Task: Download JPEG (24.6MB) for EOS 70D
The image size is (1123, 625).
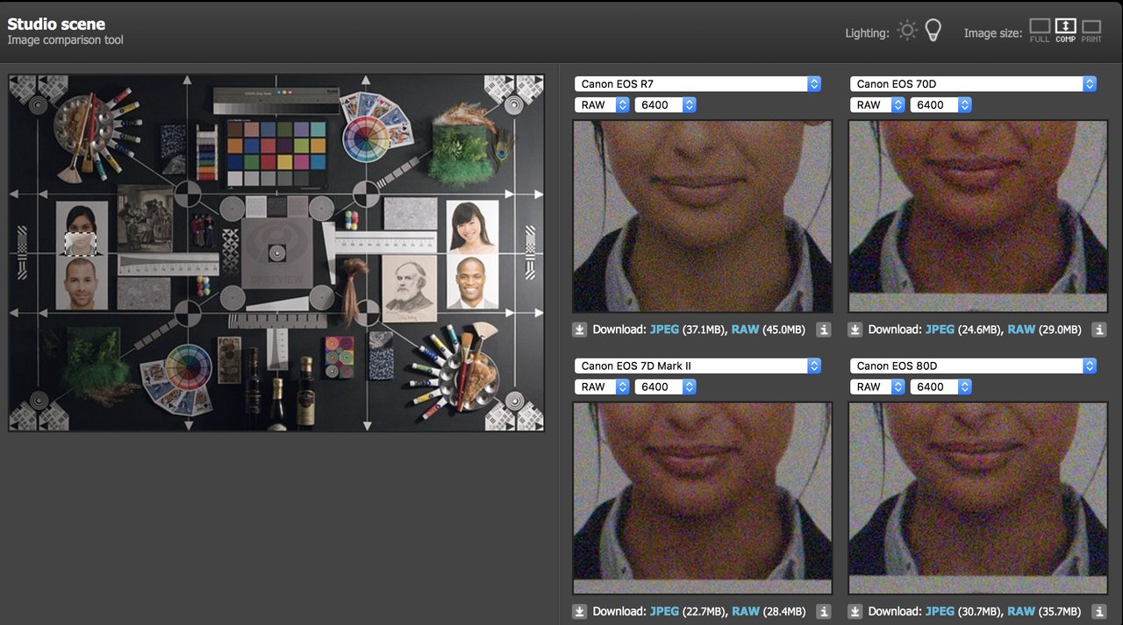Action: [940, 330]
